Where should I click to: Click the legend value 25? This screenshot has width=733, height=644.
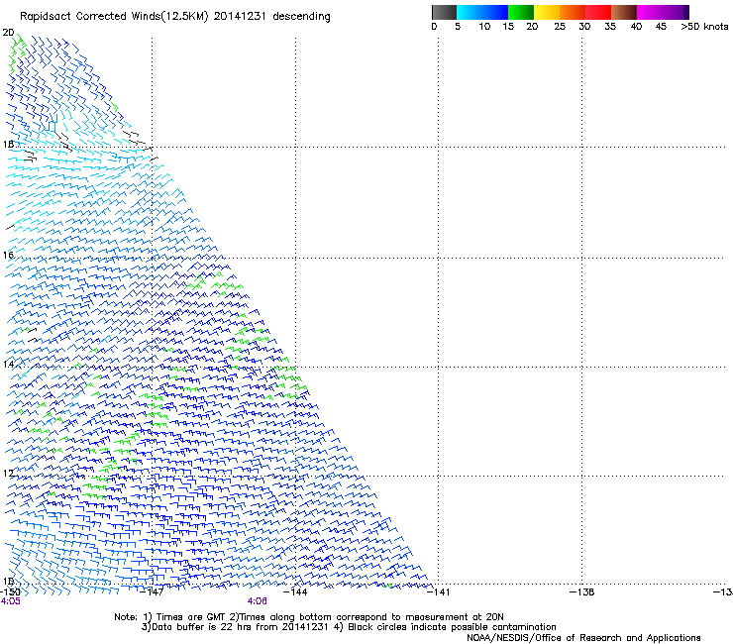[x=560, y=27]
